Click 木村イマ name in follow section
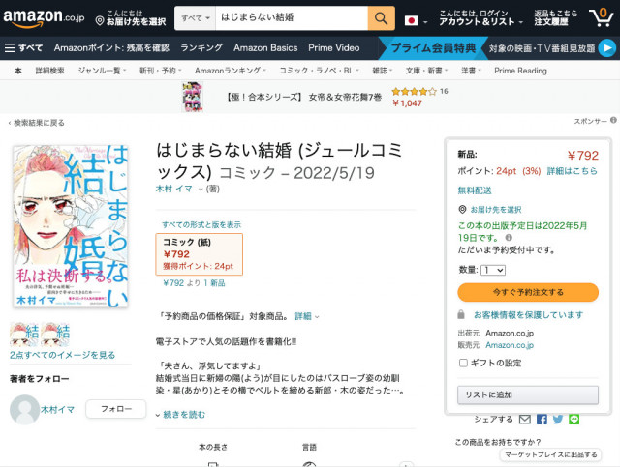 (x=58, y=409)
